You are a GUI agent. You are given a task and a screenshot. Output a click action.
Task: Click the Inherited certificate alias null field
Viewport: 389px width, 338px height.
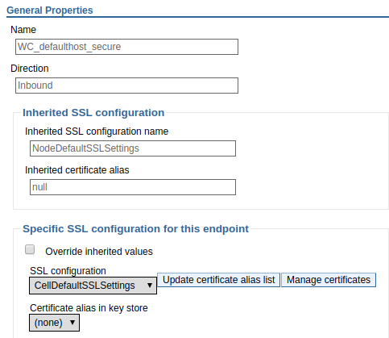pyautogui.click(x=133, y=187)
